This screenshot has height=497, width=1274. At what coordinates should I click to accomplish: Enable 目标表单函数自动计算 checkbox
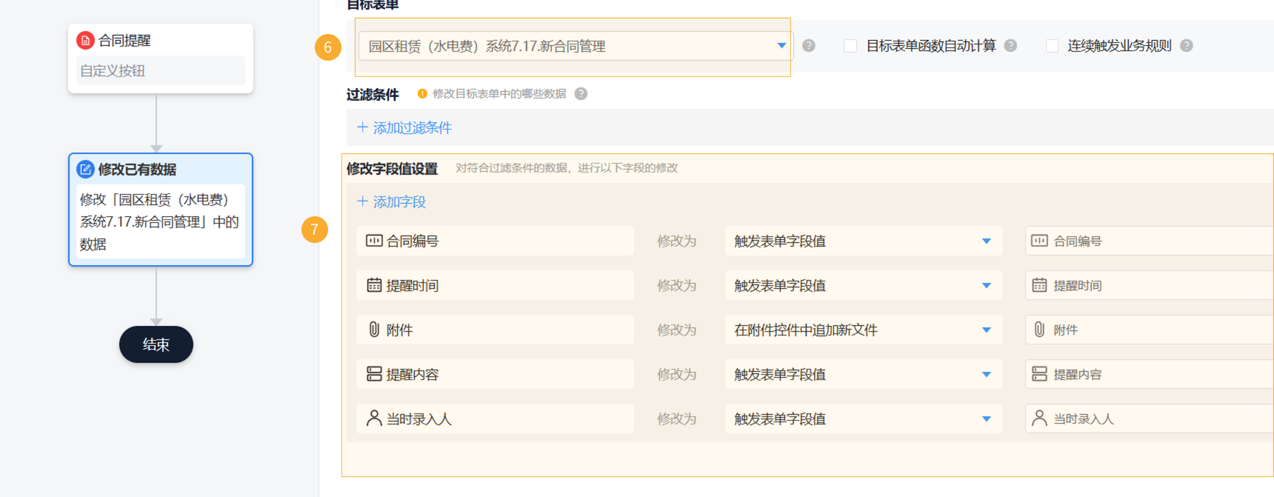[850, 46]
